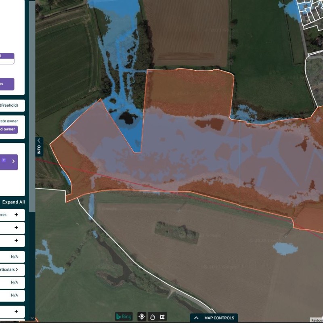The width and height of the screenshot is (323, 323).
Task: Expand the bottom-most plus section
Action: [x=16, y=311]
